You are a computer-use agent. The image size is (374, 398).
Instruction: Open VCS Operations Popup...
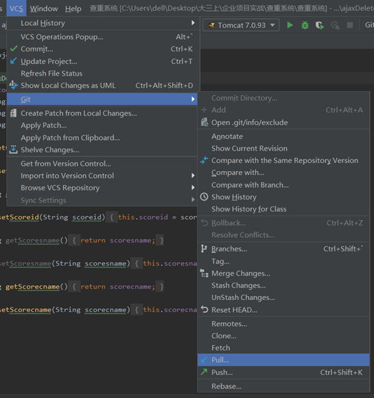[102, 36]
